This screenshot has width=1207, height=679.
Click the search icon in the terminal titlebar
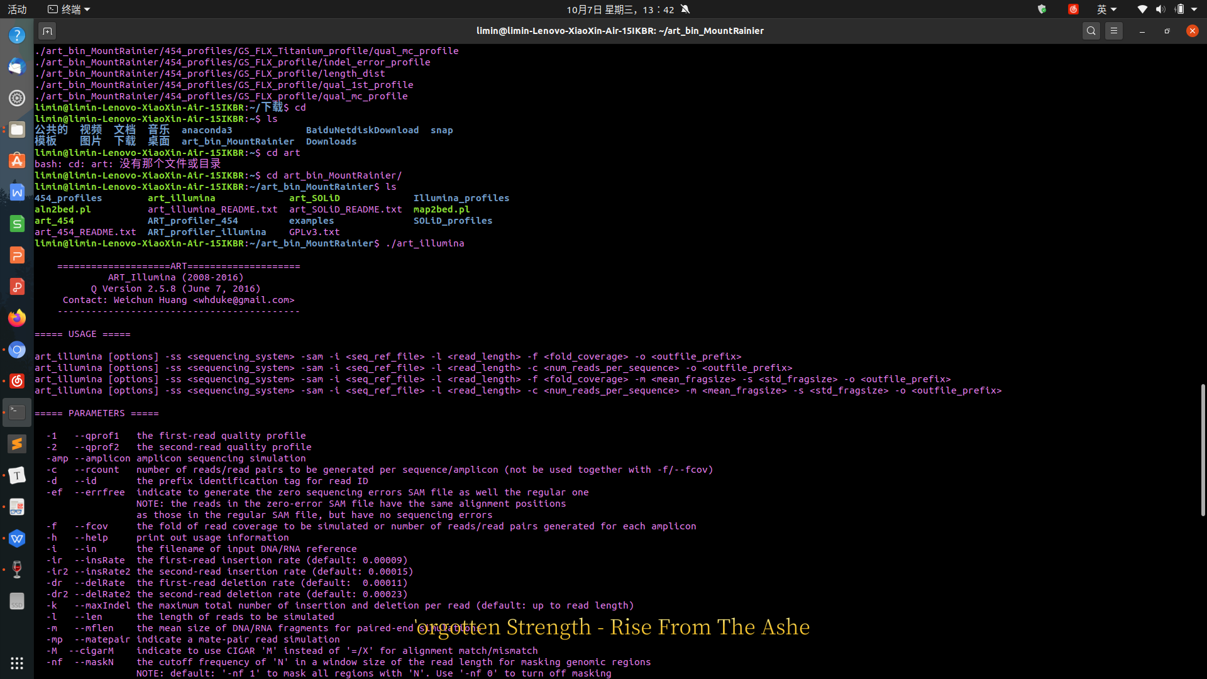click(1091, 30)
